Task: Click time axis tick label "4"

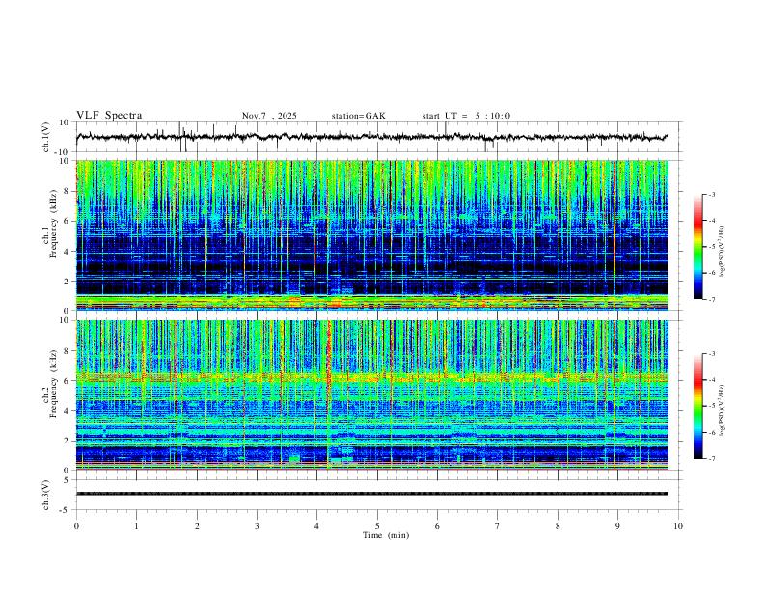Action: tap(316, 526)
